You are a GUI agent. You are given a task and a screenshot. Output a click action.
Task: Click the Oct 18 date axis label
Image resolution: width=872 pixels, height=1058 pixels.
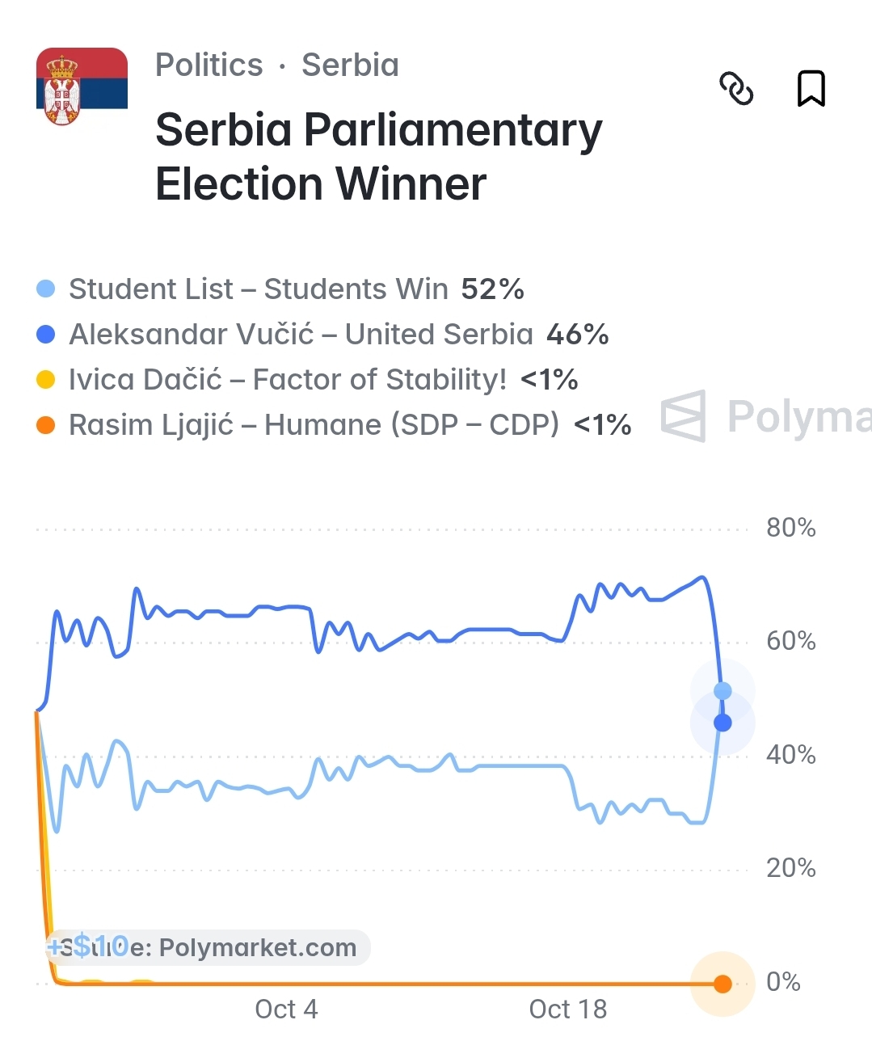(567, 1009)
